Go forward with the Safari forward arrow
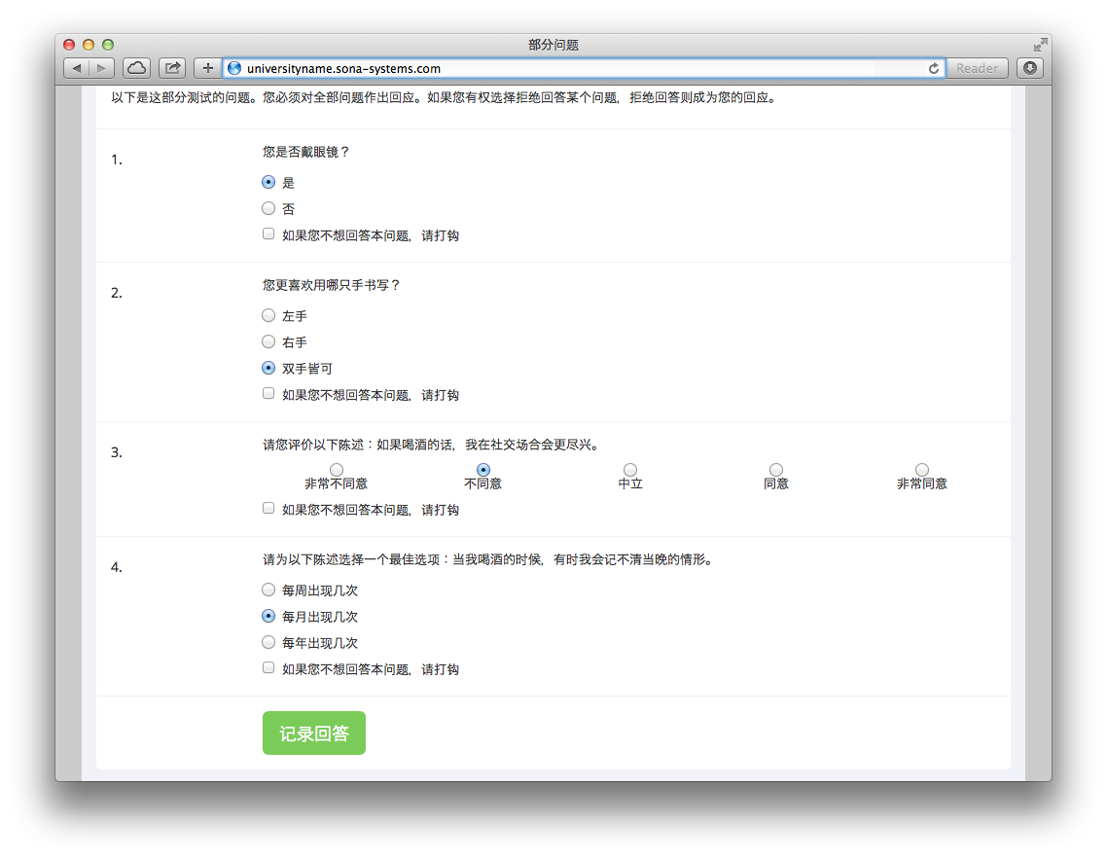This screenshot has height=858, width=1107. (102, 68)
